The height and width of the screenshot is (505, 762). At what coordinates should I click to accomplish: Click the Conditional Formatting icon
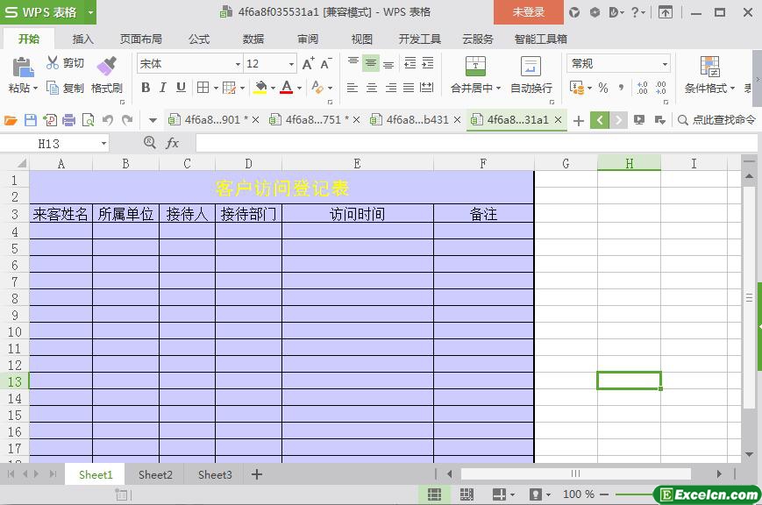[709, 67]
